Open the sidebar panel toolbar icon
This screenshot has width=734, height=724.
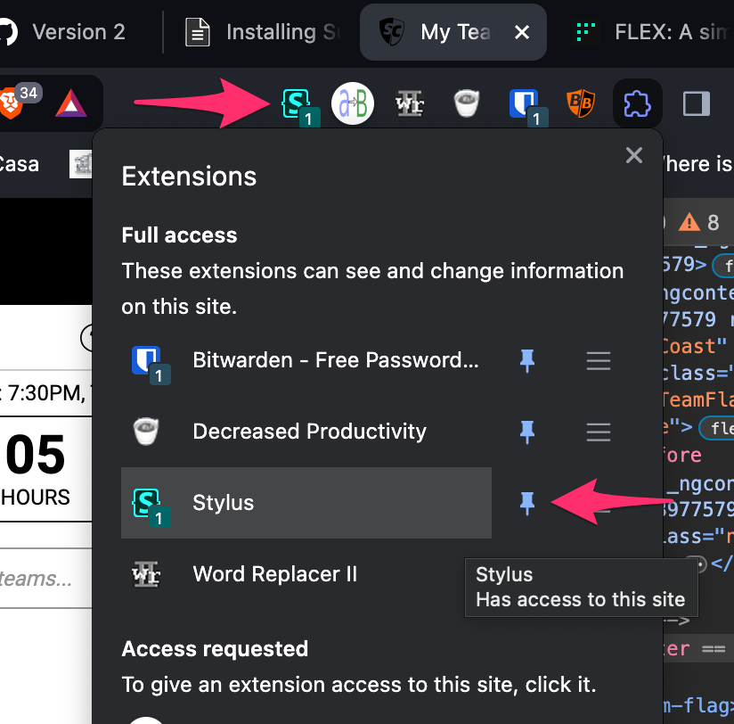point(696,103)
